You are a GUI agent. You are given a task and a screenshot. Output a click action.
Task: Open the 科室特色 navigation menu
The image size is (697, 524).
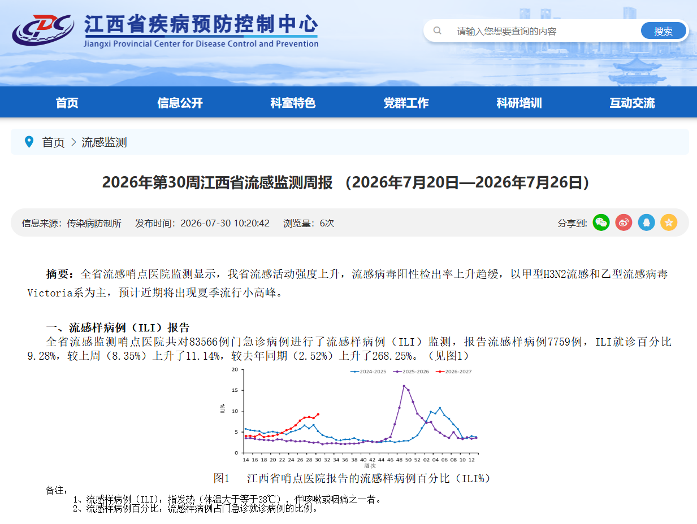point(293,103)
